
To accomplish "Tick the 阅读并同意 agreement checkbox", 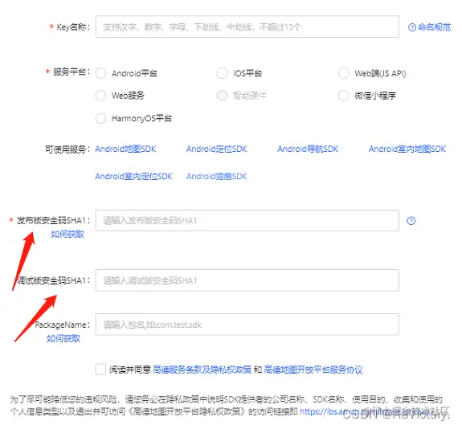I will 100,370.
